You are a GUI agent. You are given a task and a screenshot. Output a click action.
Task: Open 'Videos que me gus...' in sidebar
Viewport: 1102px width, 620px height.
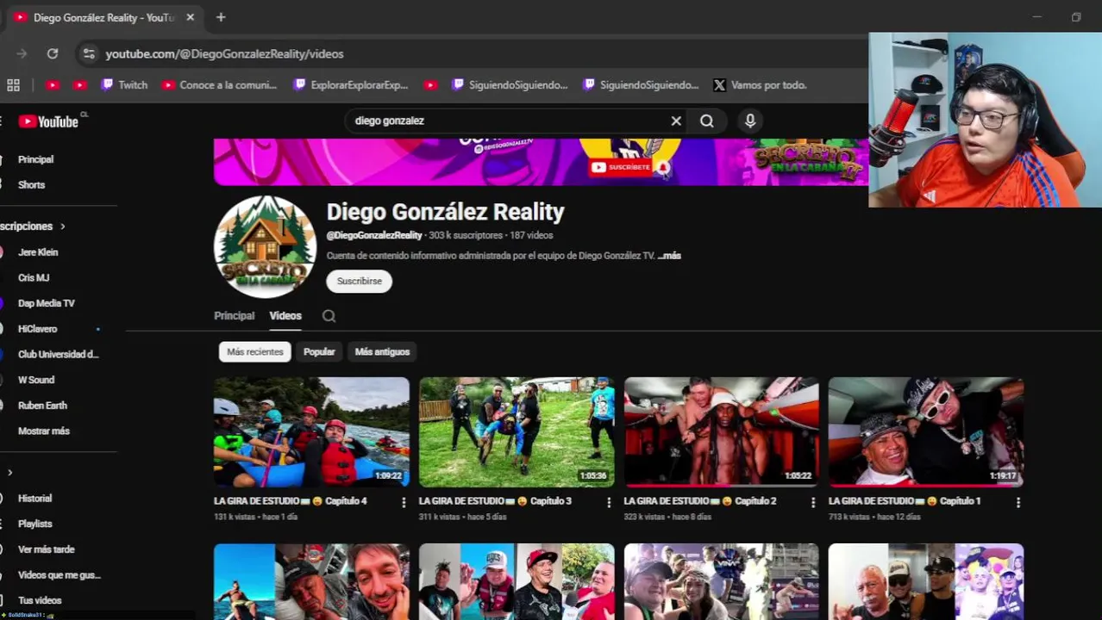click(59, 575)
